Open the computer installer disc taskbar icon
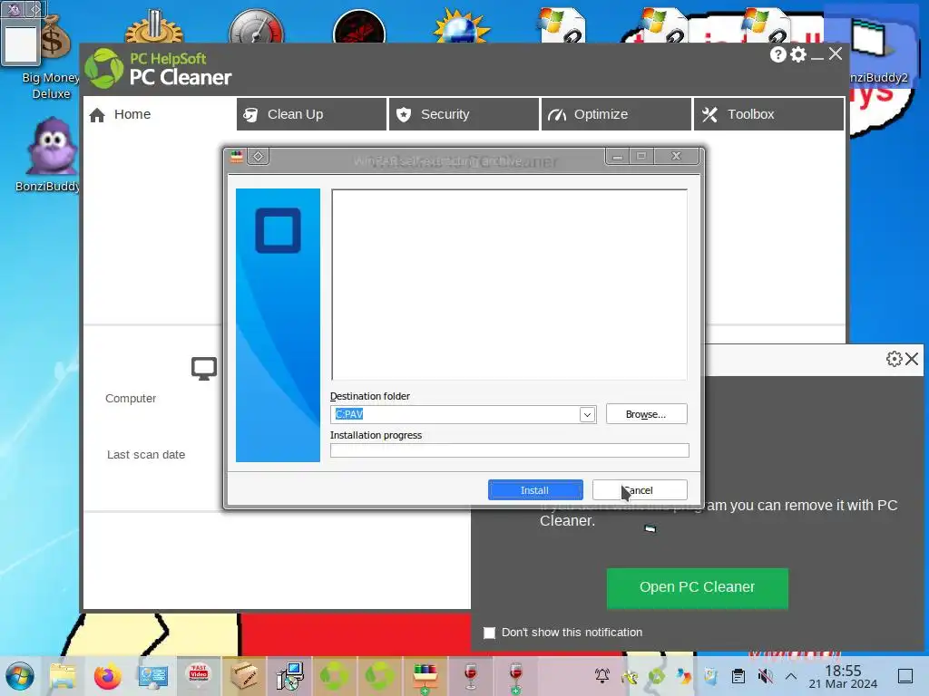The image size is (929, 696). point(289,676)
